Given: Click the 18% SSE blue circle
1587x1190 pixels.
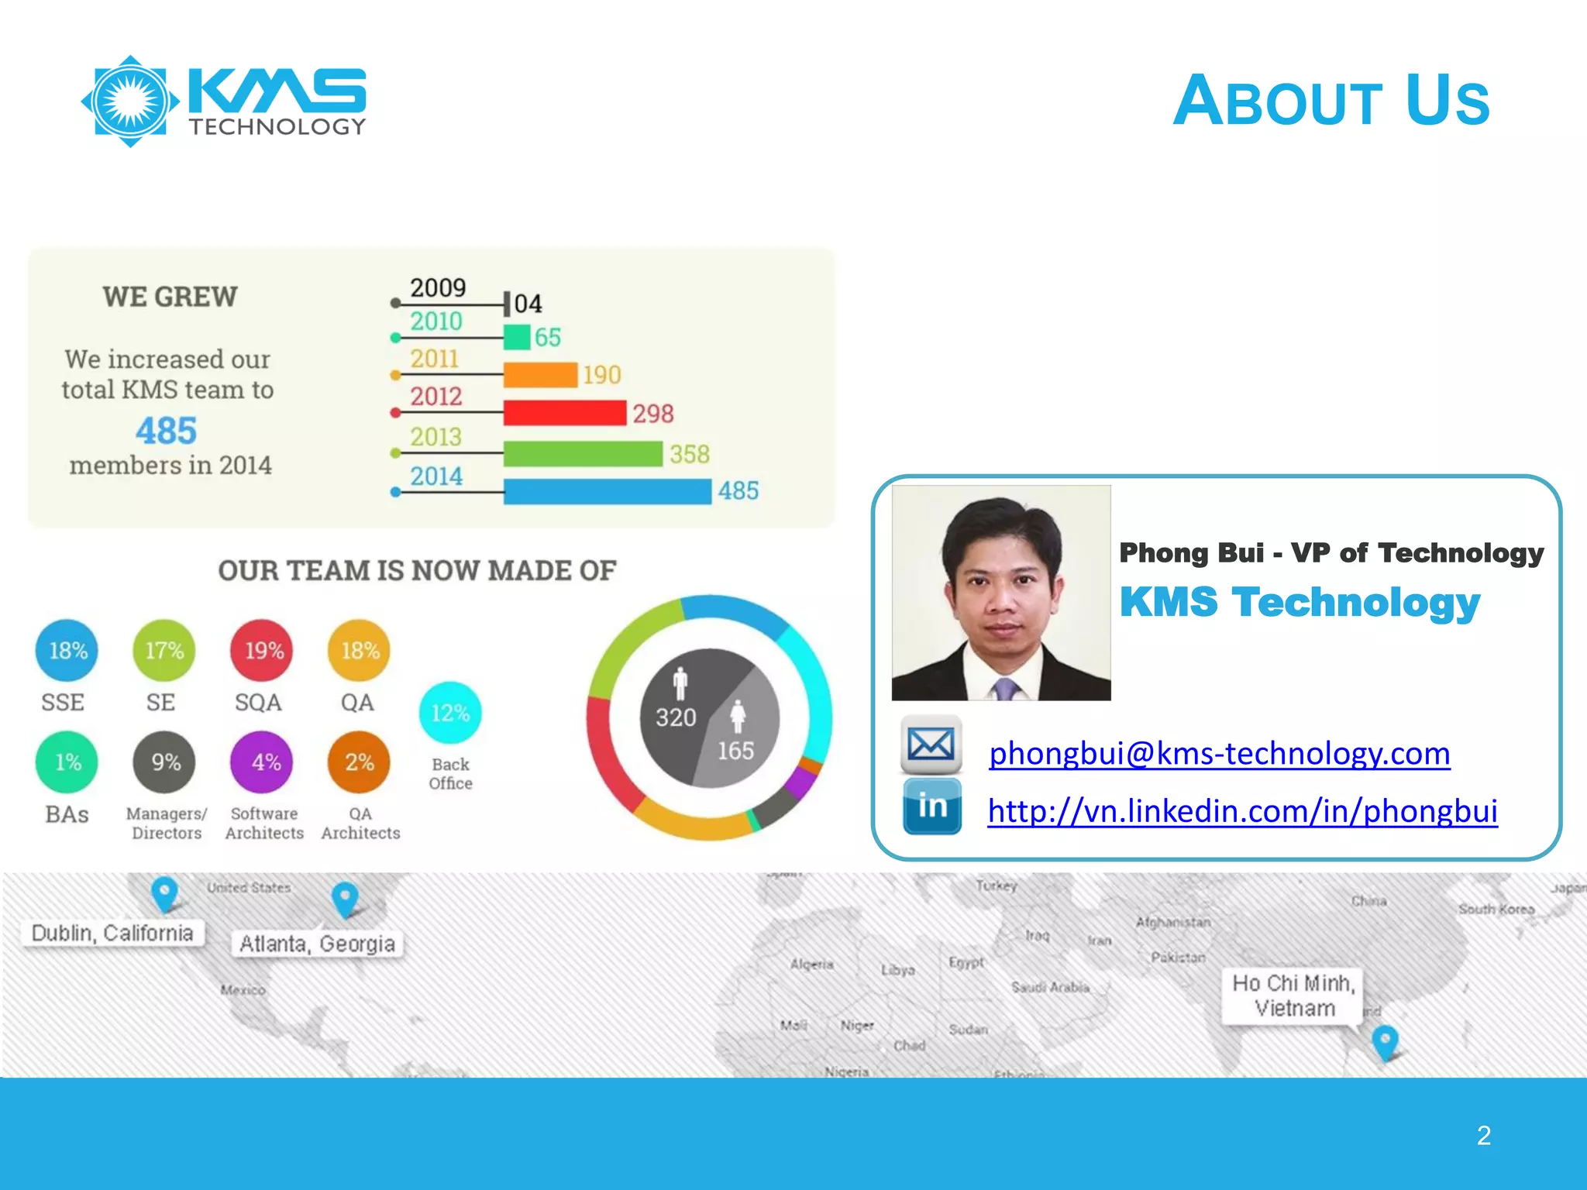Looking at the screenshot, I should pyautogui.click(x=67, y=651).
